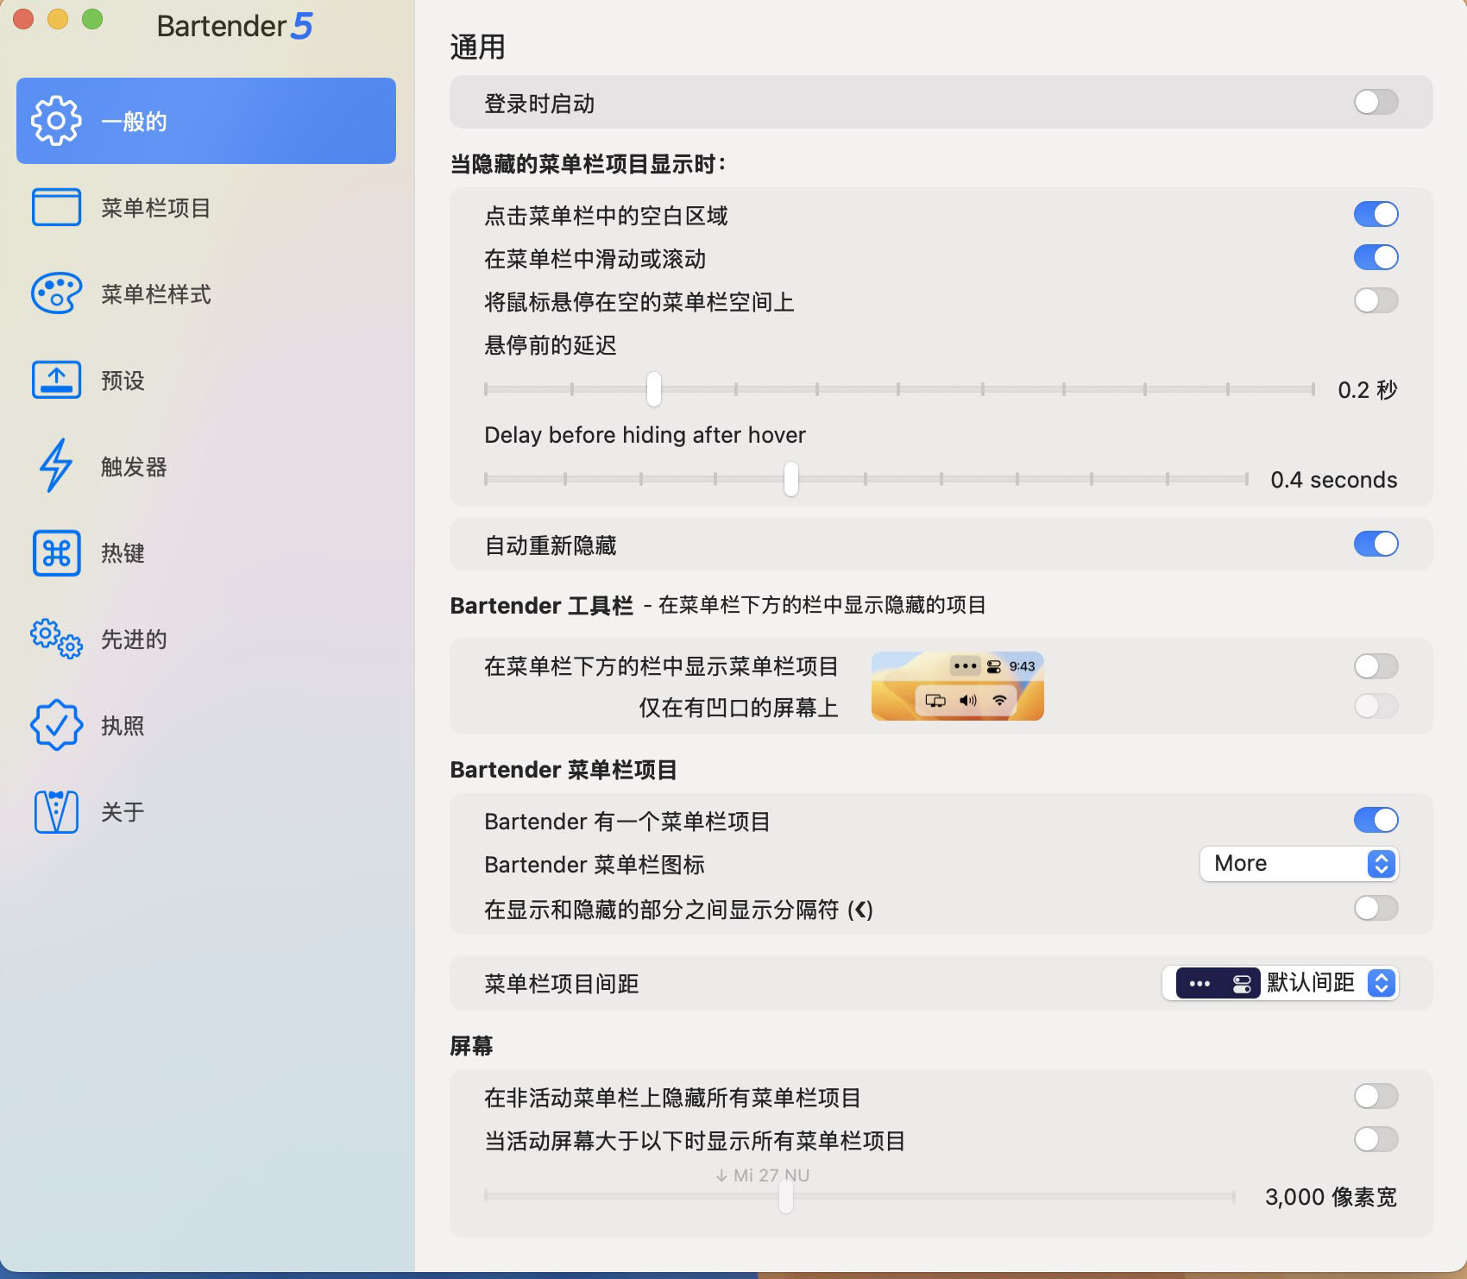
Task: Open the Bartender 菜单栏图标 More dropdown
Action: (x=1299, y=864)
